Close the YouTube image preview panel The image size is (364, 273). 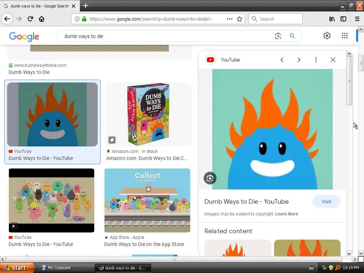tap(333, 60)
